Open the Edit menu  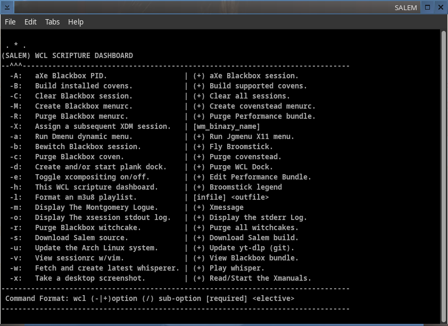(30, 22)
